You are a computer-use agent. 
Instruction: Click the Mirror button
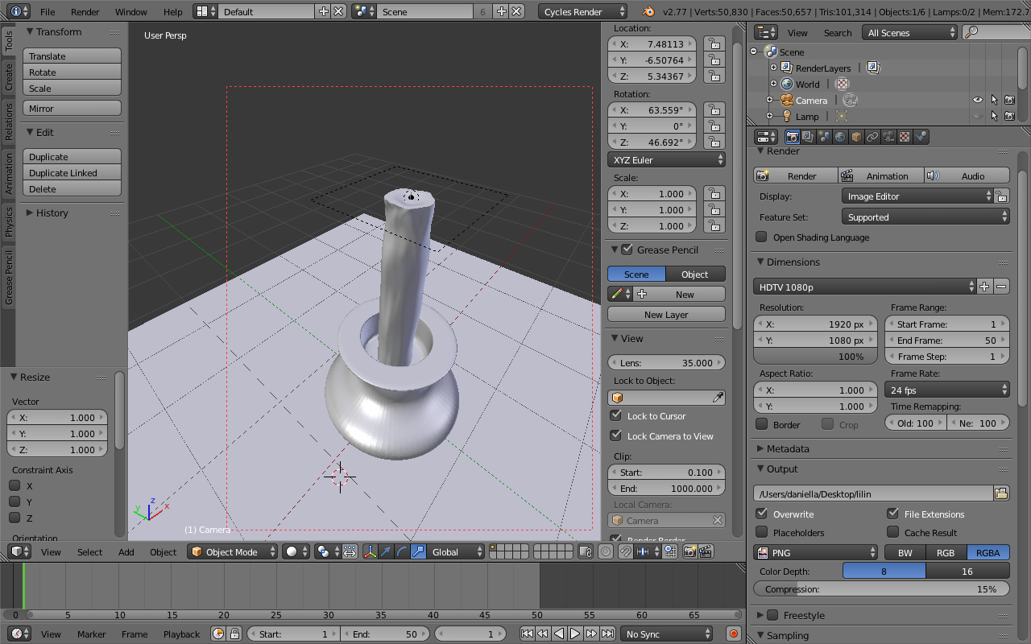tap(72, 108)
